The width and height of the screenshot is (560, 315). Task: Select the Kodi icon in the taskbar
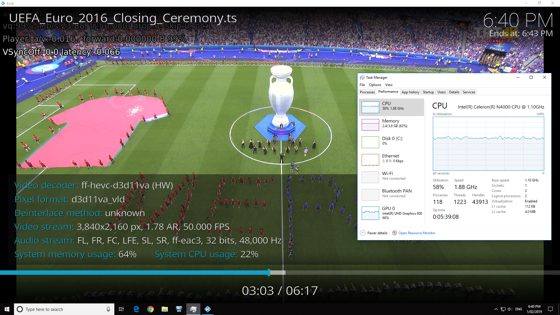(208, 309)
